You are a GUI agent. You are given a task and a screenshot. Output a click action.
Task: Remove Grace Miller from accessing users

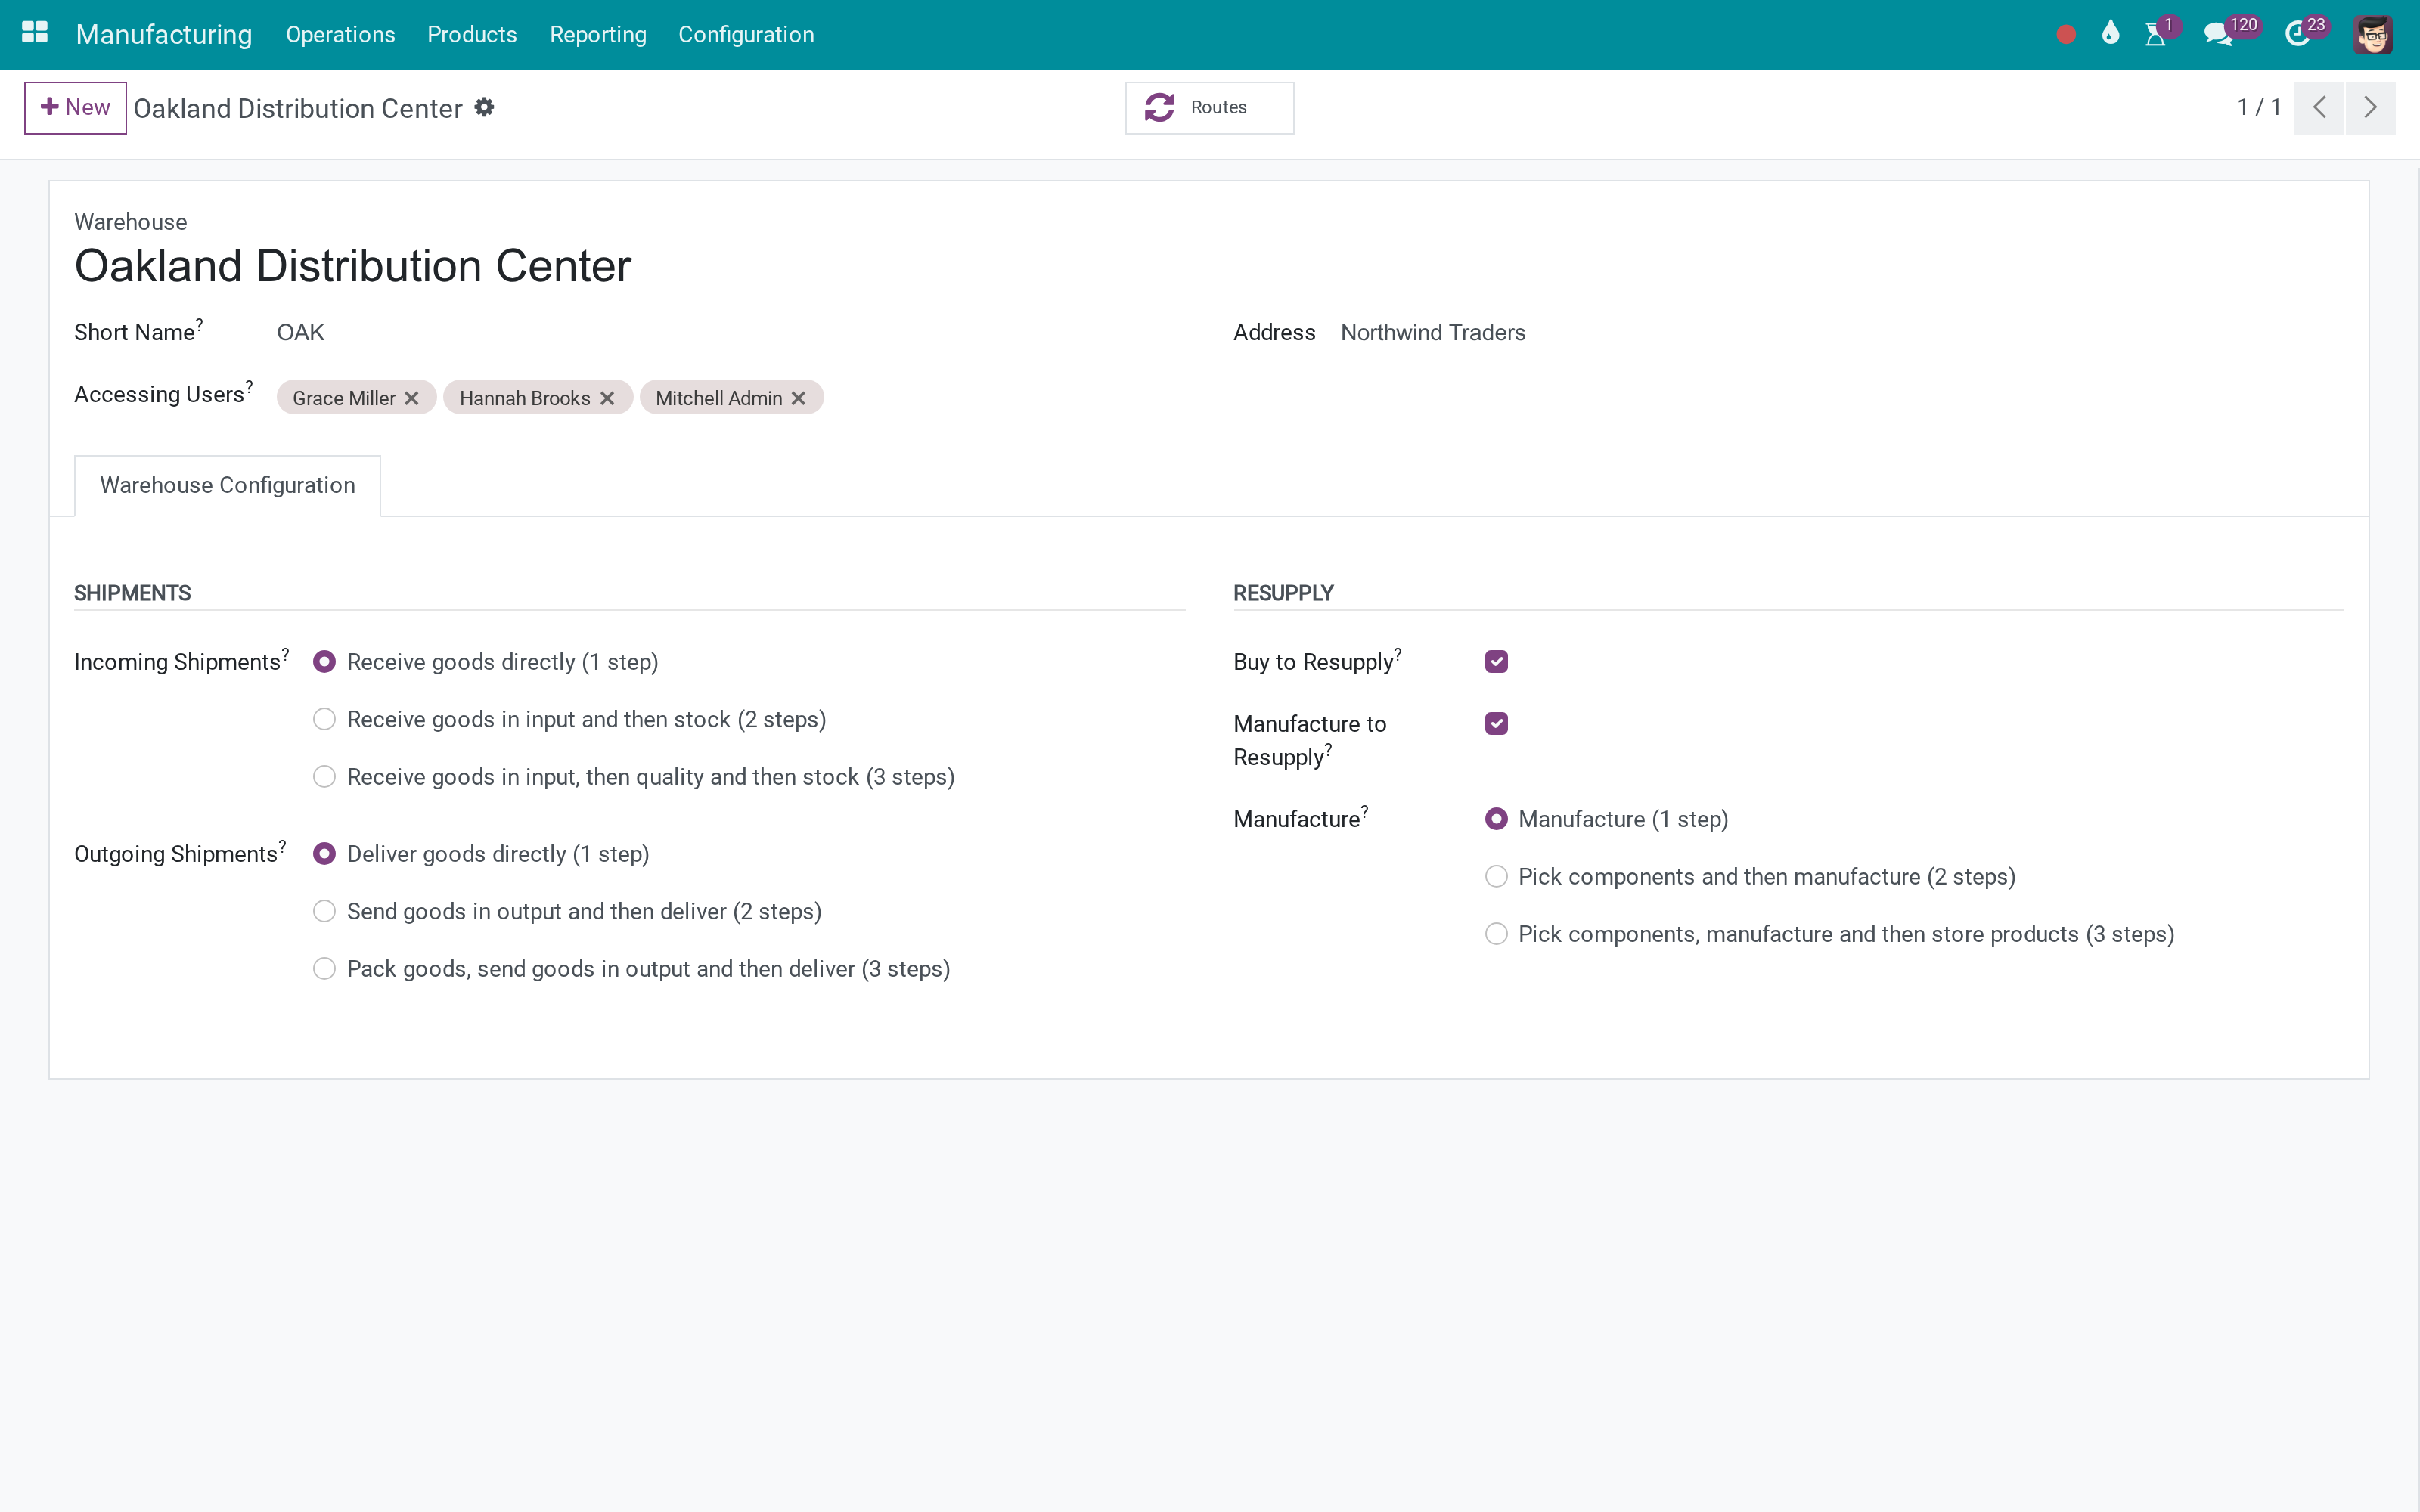coord(411,398)
